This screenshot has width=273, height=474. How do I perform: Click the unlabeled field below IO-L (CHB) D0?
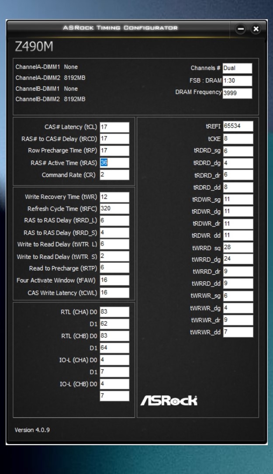[x=114, y=396]
